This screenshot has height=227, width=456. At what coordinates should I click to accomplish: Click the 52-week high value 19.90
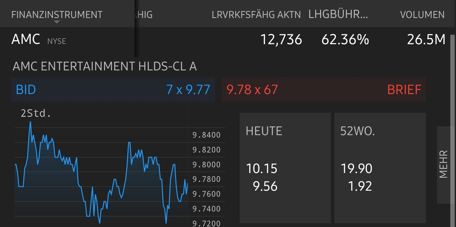(357, 169)
